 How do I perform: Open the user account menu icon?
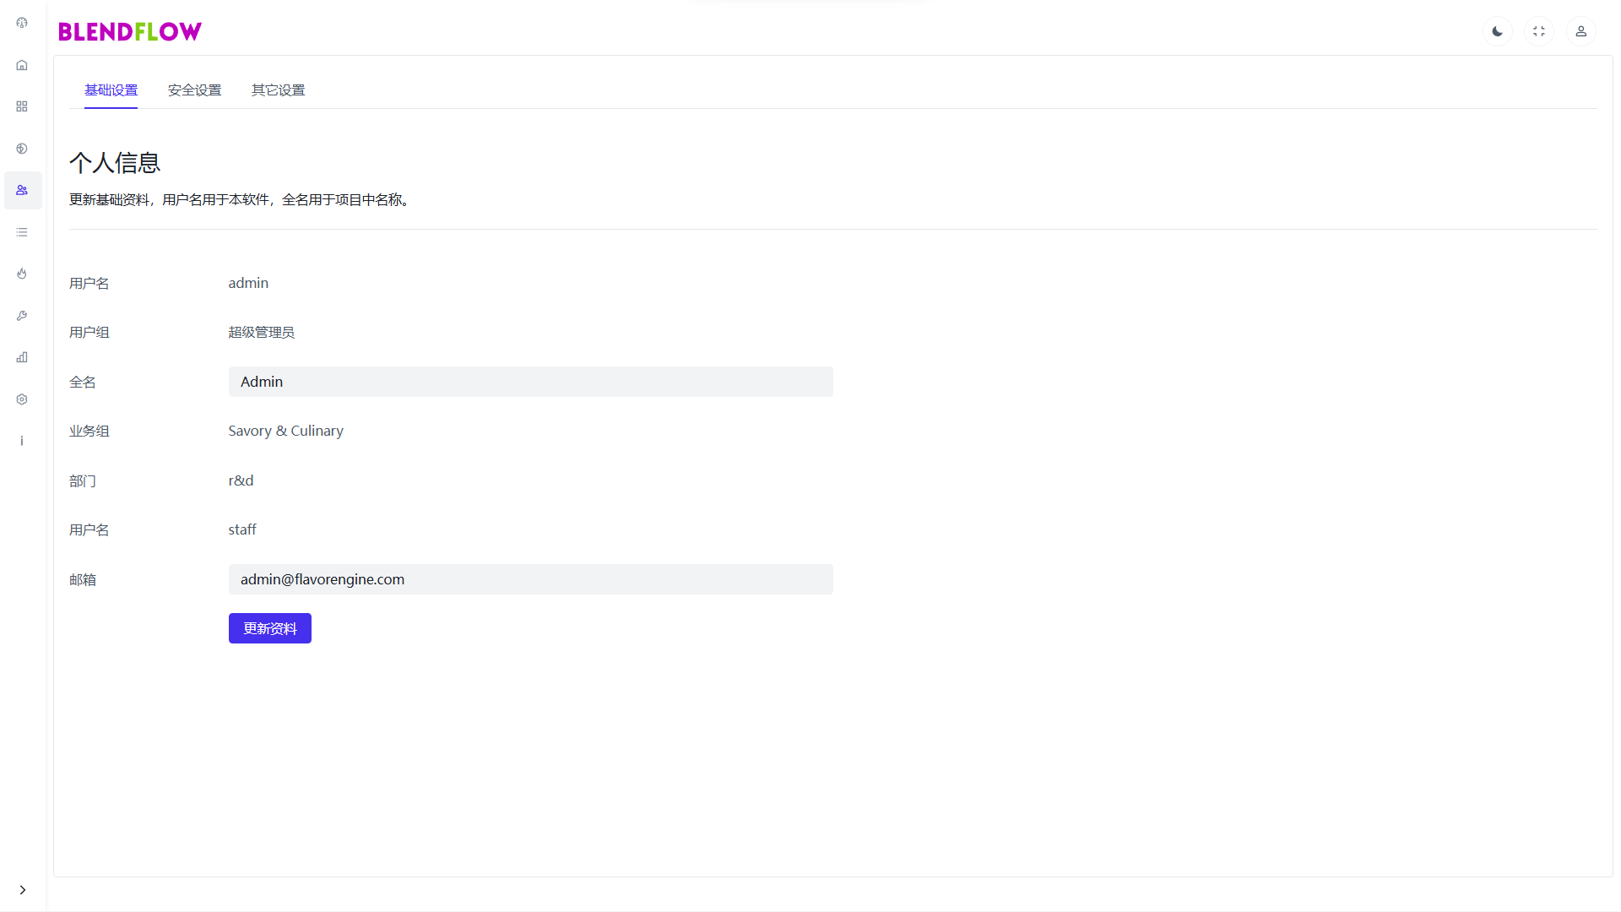point(1580,31)
